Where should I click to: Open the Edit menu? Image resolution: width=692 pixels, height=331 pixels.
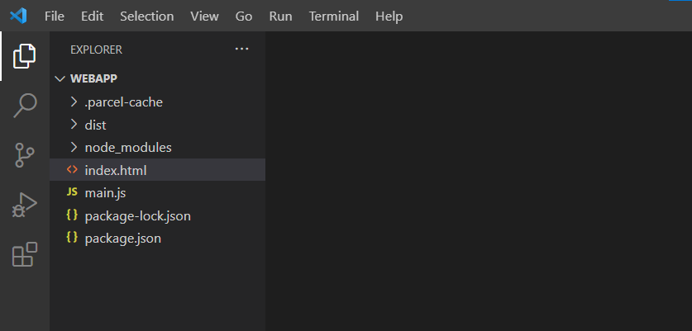(x=93, y=17)
